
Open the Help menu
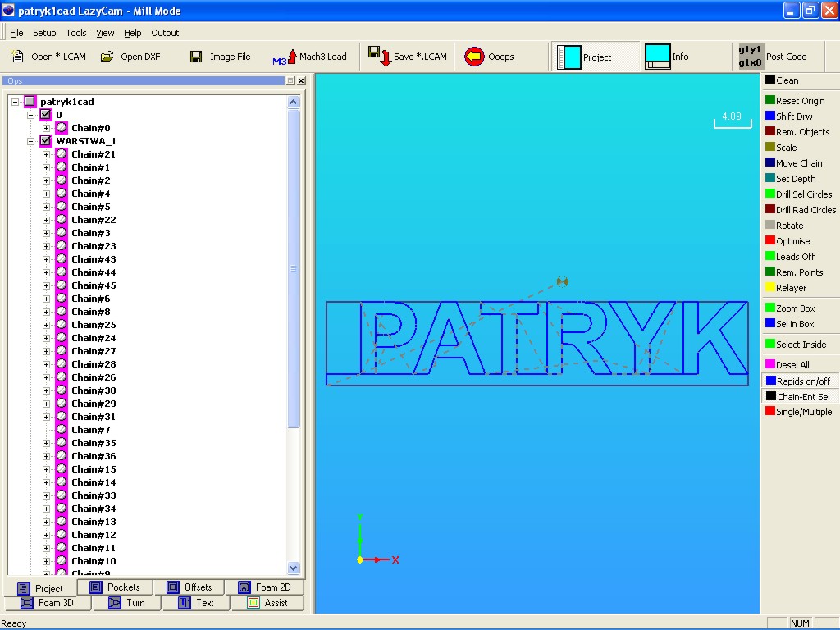(132, 33)
